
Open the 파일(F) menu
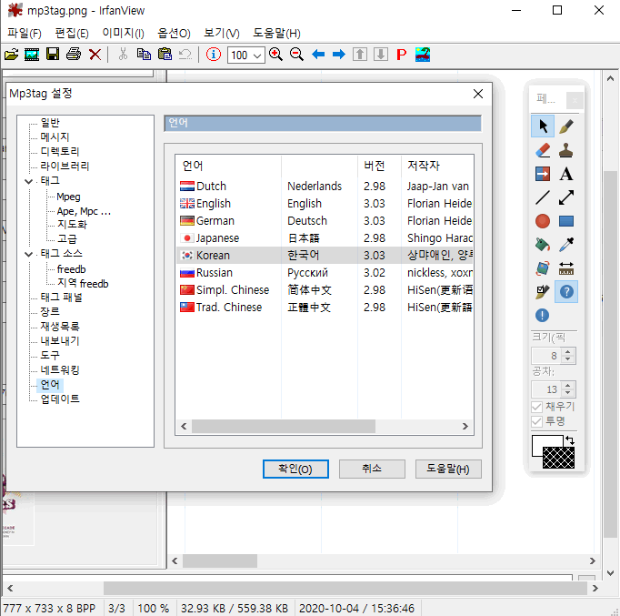(25, 34)
